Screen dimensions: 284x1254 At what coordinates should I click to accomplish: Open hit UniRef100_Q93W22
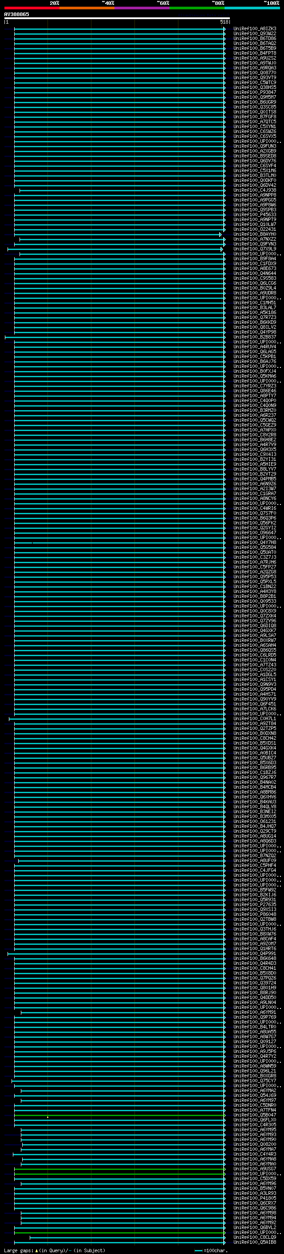click(x=255, y=34)
